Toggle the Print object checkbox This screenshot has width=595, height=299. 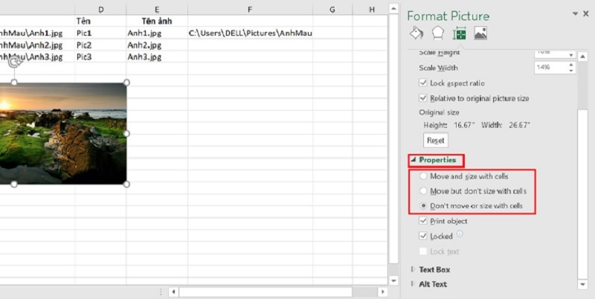(x=423, y=220)
